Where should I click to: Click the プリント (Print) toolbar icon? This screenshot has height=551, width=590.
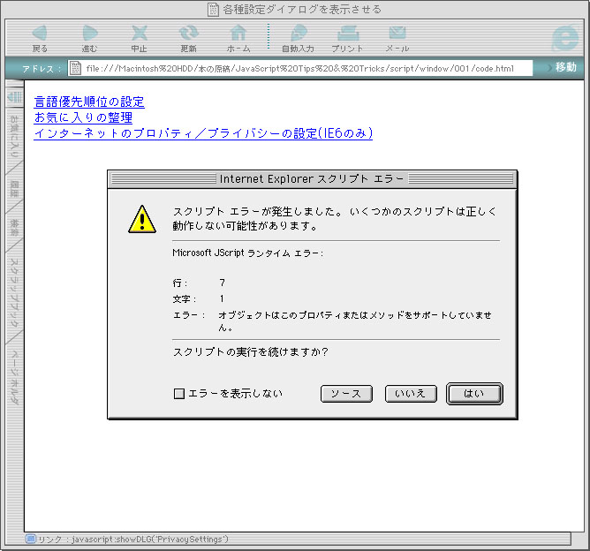pos(347,38)
